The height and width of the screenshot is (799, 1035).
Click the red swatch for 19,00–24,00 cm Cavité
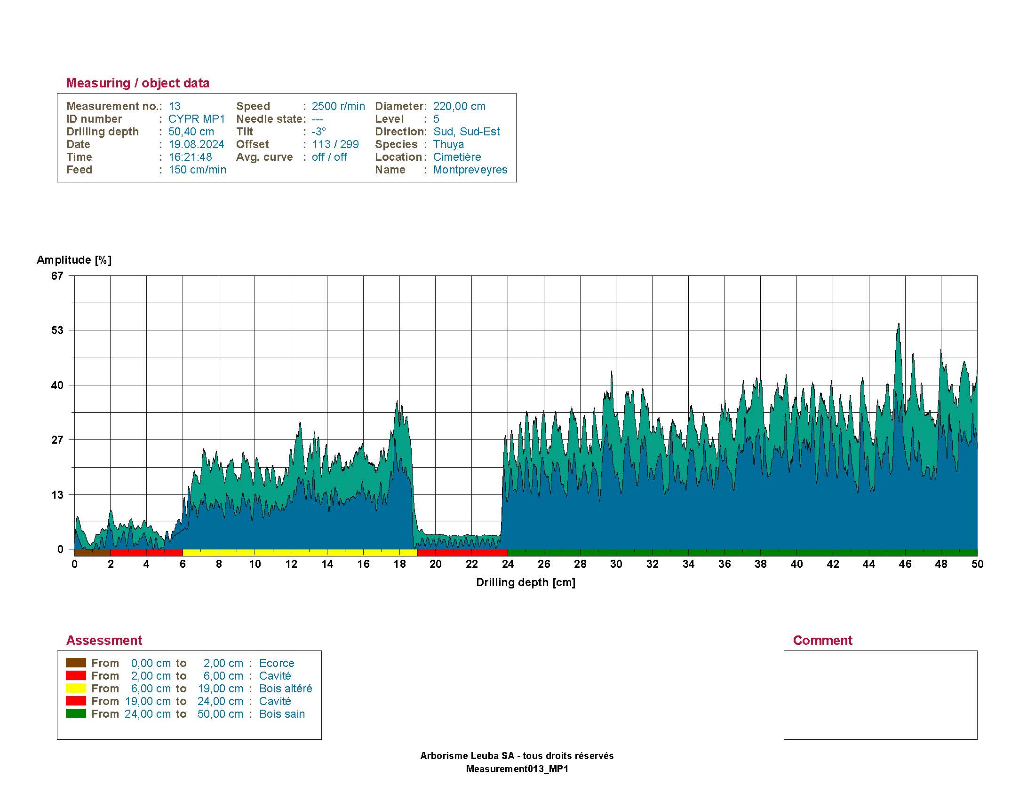76,701
